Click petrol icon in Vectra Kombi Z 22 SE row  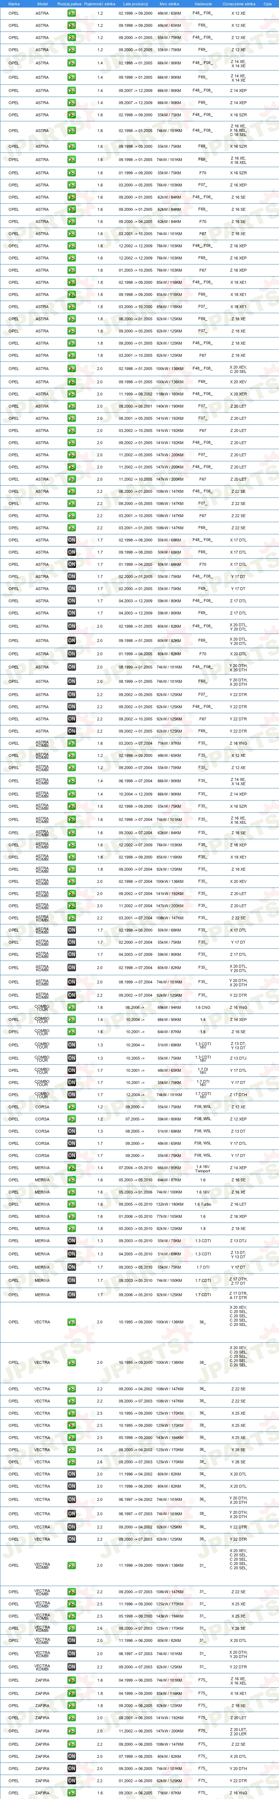(x=72, y=1591)
